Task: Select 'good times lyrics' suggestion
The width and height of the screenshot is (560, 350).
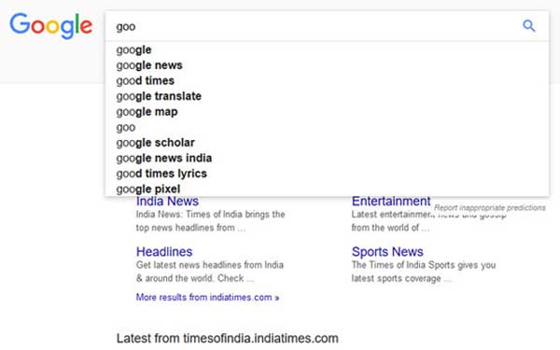Action: (328, 174)
